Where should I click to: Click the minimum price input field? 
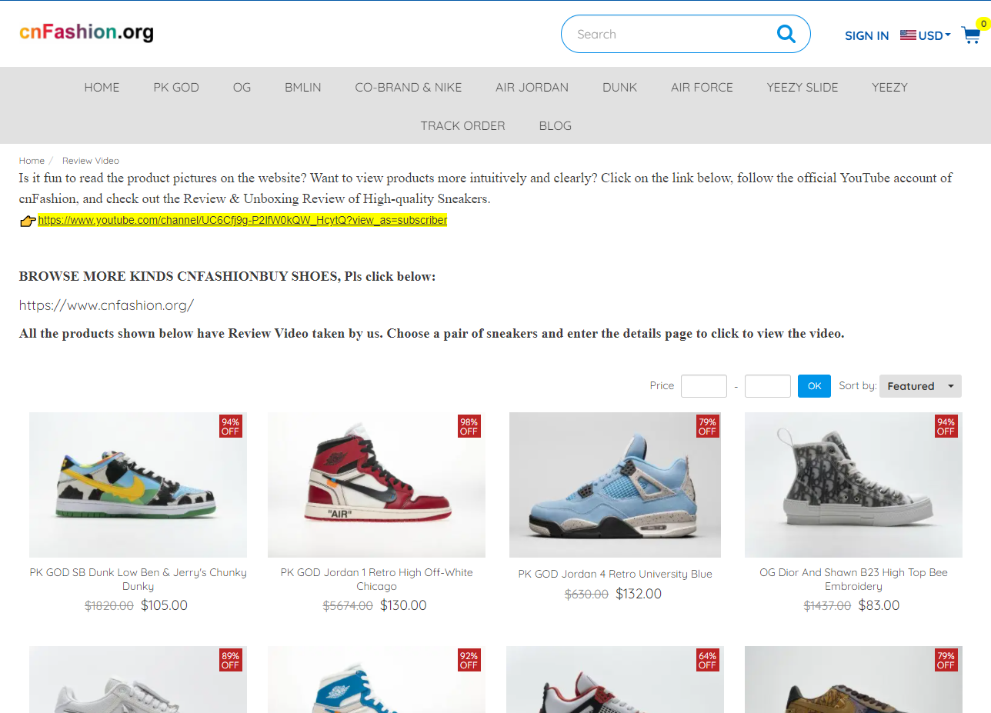[704, 386]
